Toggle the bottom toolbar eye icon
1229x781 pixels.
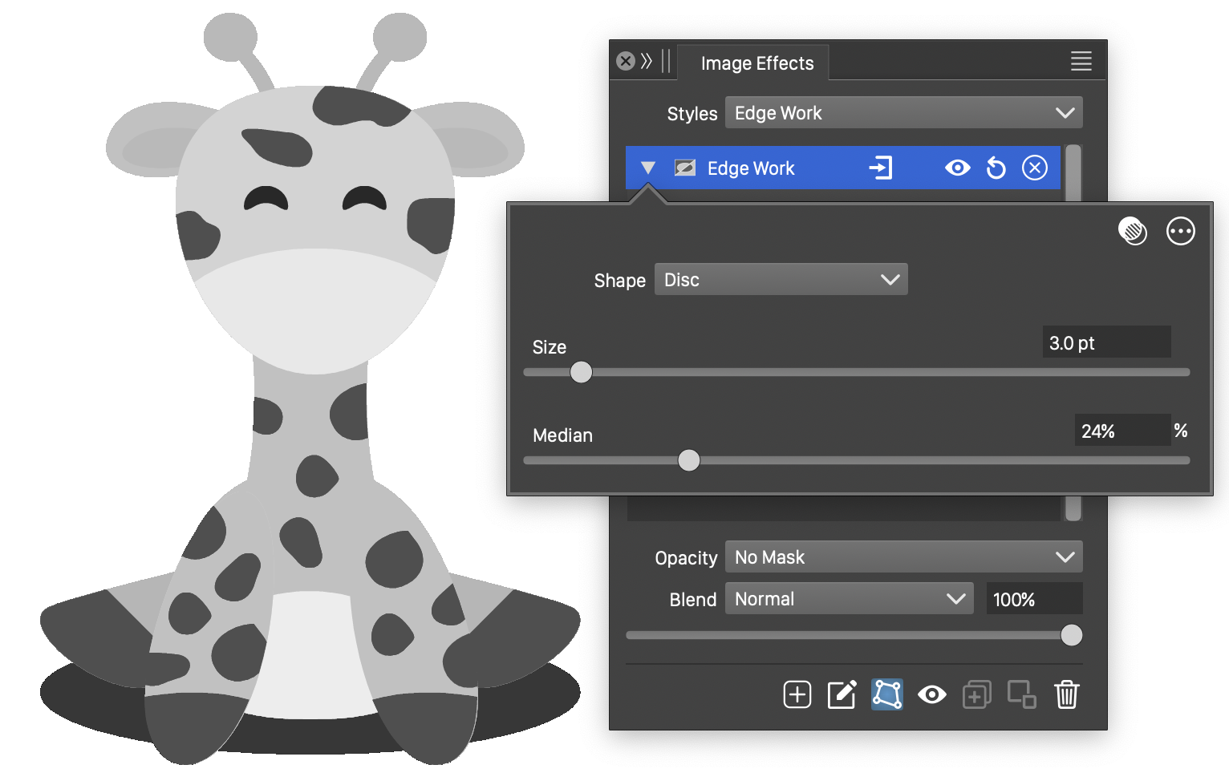coord(931,694)
